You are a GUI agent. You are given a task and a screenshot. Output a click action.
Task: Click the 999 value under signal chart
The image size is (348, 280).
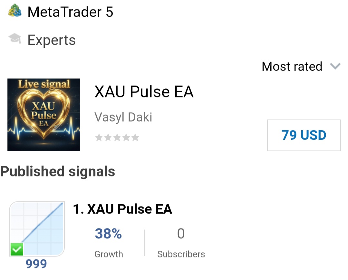coord(36,264)
